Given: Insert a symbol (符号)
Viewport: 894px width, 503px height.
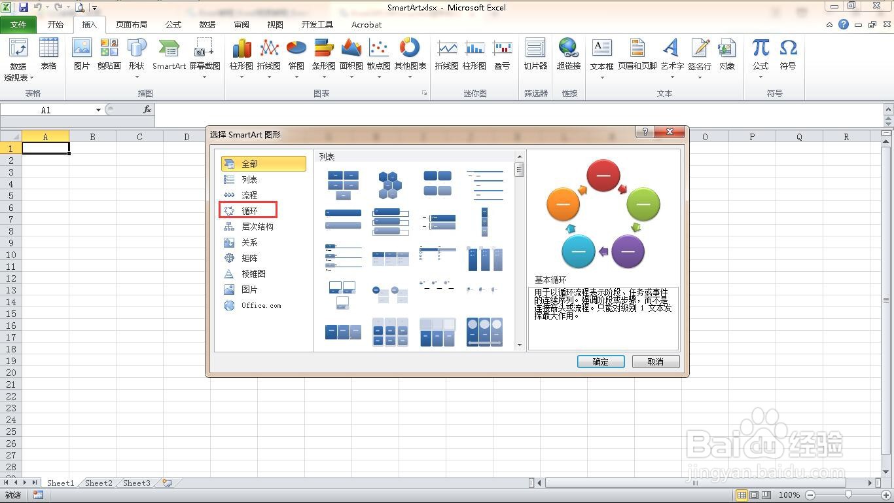Looking at the screenshot, I should [x=788, y=54].
